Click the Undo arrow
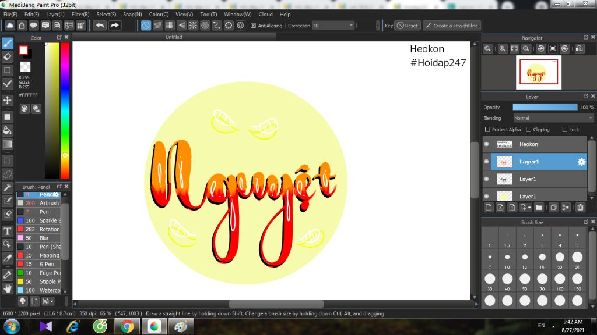Screen dimensions: 597x335 100,26
